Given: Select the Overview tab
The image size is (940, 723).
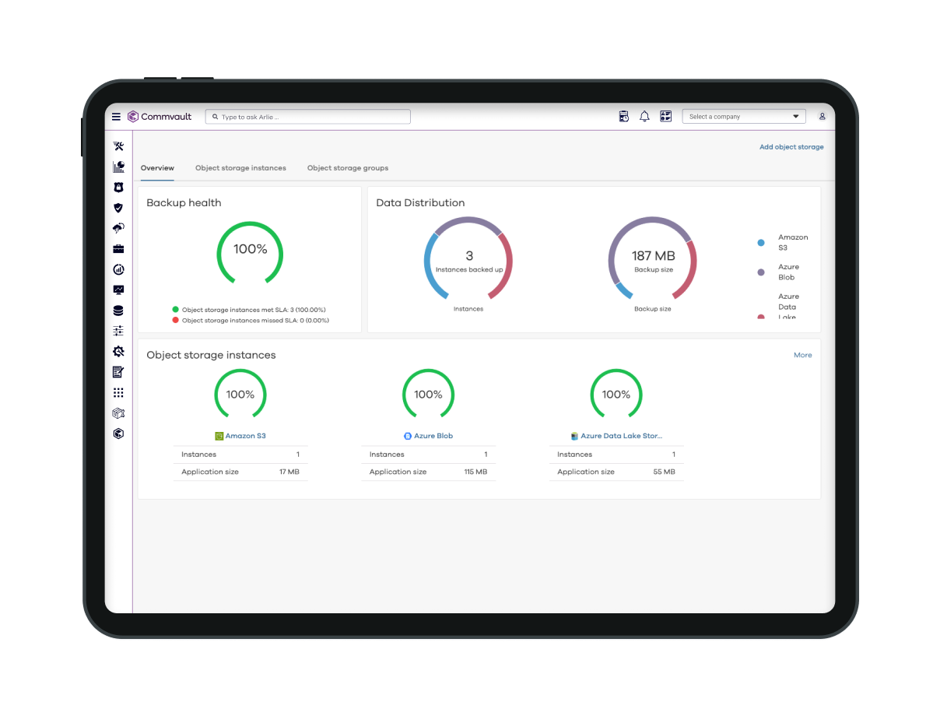Looking at the screenshot, I should [157, 168].
